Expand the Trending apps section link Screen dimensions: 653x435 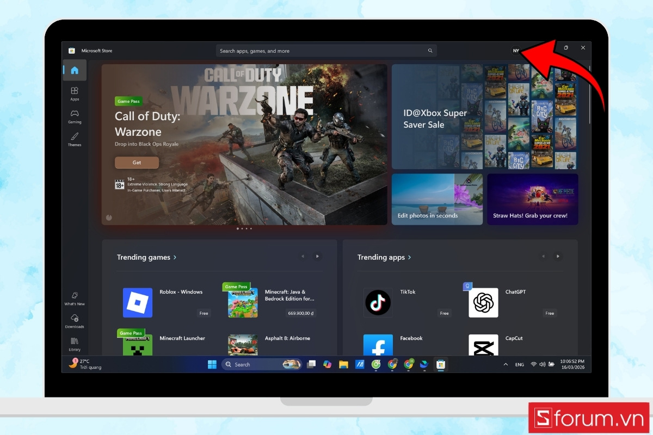click(384, 257)
